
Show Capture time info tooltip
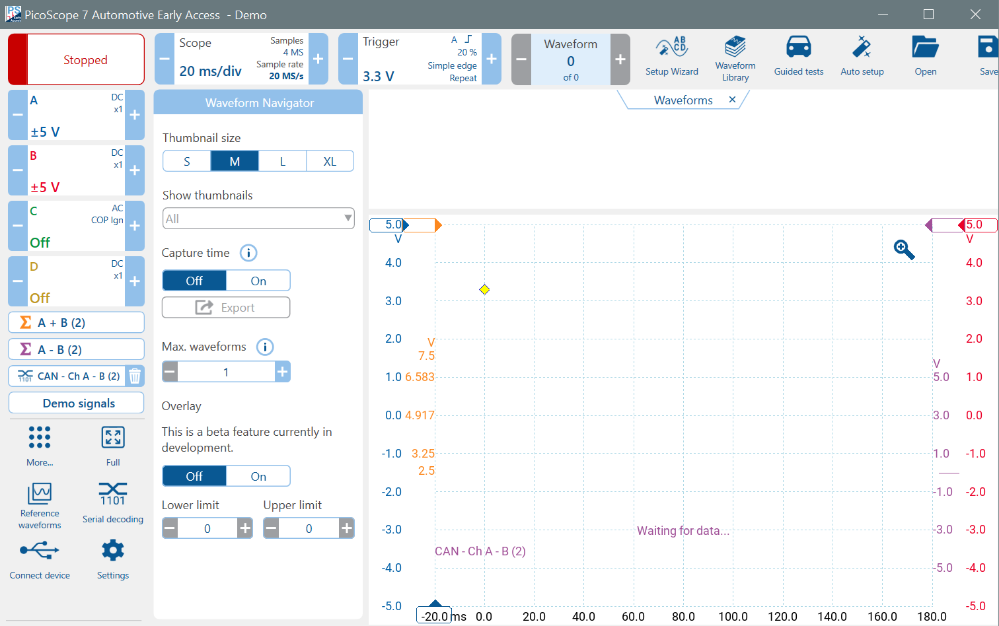pos(248,253)
